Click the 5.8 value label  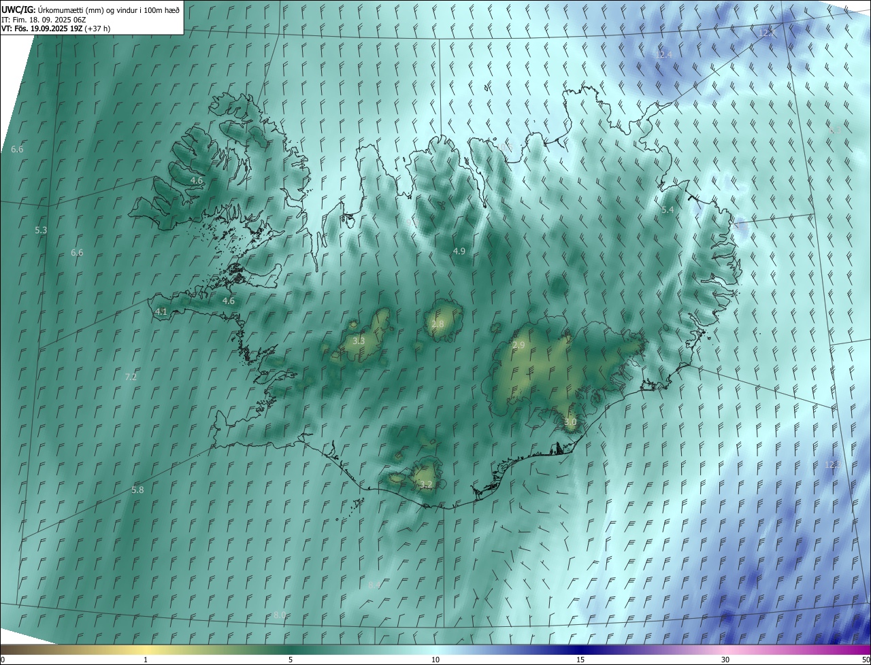tap(137, 490)
